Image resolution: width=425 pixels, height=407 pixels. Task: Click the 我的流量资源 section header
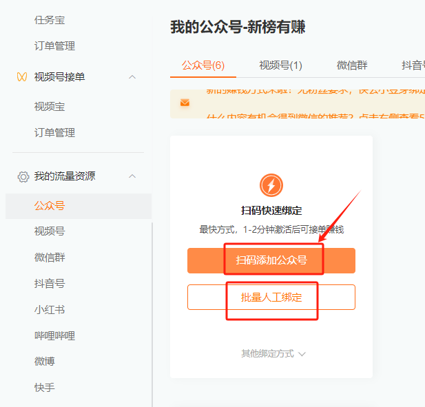coord(65,176)
